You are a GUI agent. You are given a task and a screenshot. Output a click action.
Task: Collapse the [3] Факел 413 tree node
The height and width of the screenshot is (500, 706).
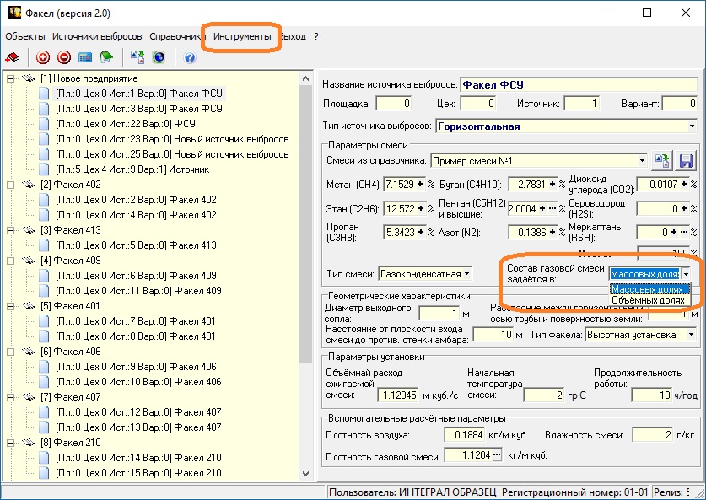tap(10, 230)
